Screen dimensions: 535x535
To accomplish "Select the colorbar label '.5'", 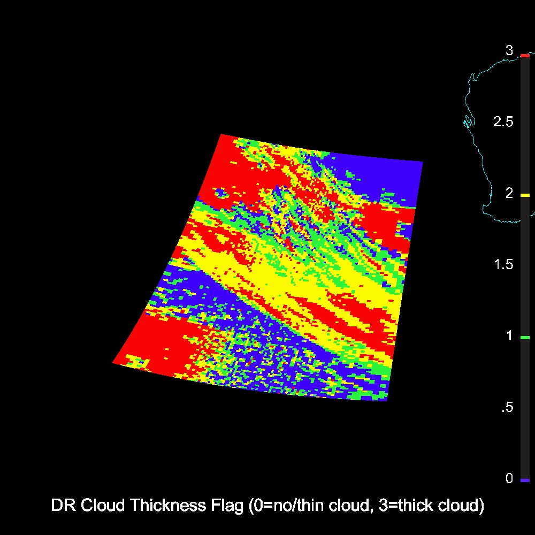I will pos(507,407).
